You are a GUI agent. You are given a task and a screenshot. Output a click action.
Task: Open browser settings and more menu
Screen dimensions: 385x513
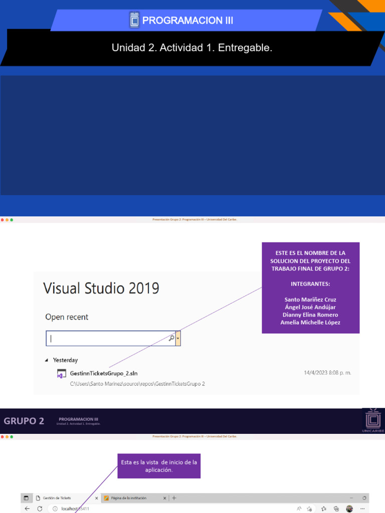(362, 508)
